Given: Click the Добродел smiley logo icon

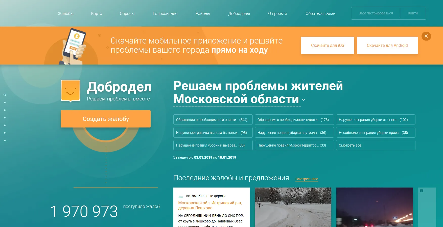Looking at the screenshot, I should 71,91.
